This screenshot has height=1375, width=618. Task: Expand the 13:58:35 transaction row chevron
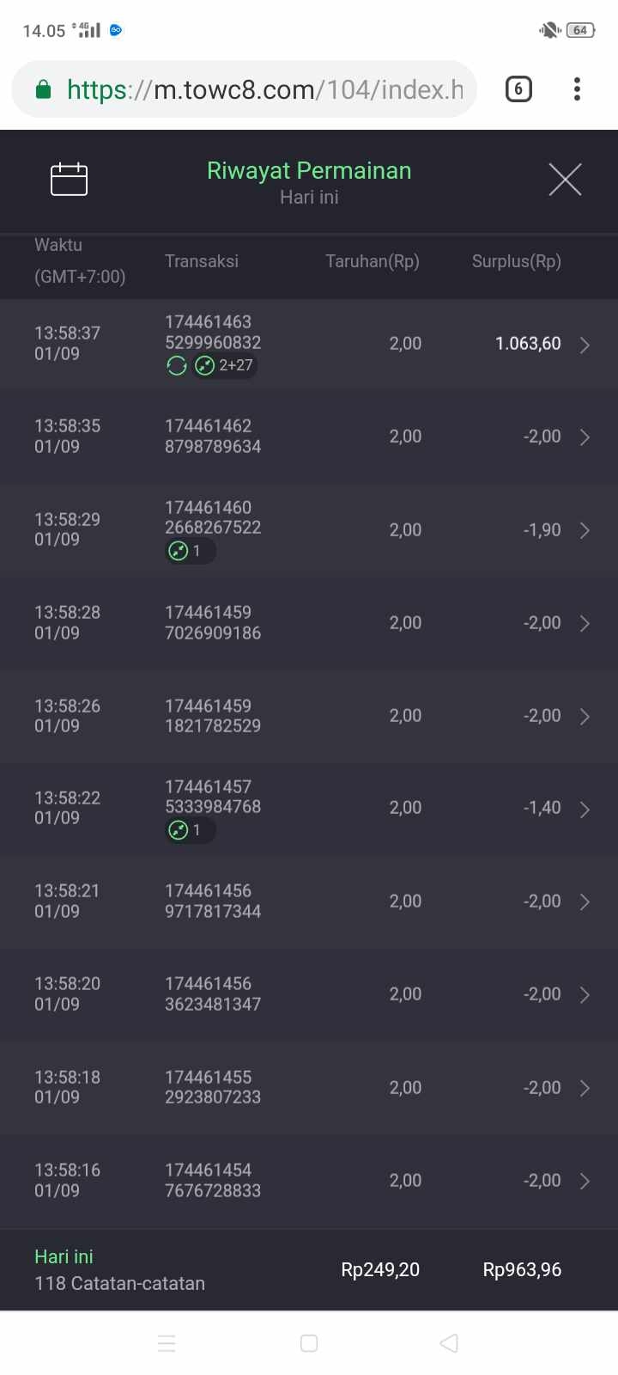point(585,437)
